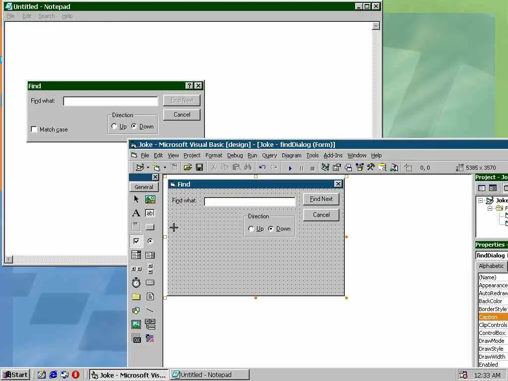Collapse the Forms folder tree node

pyautogui.click(x=490, y=208)
